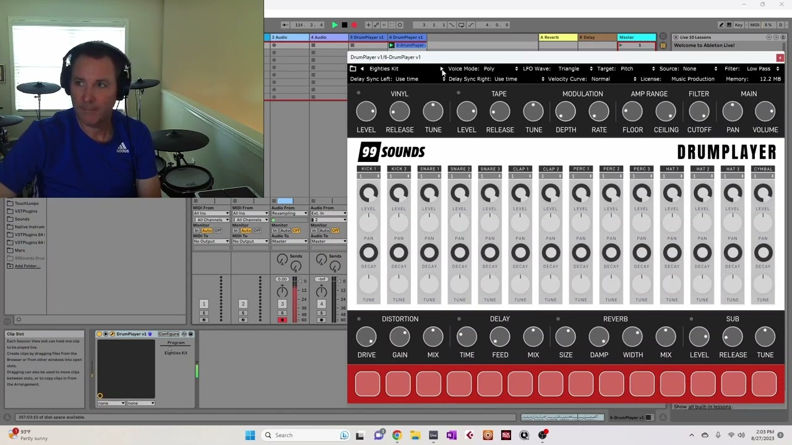Trigger the last red drum pad
This screenshot has height=445, width=792.
click(764, 384)
